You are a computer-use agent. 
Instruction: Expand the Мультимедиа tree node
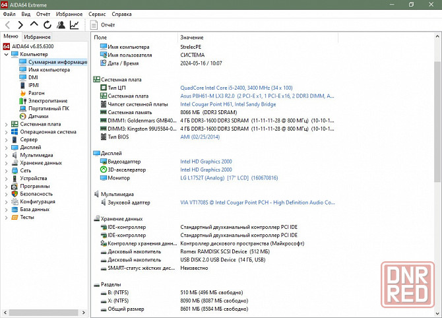6,155
